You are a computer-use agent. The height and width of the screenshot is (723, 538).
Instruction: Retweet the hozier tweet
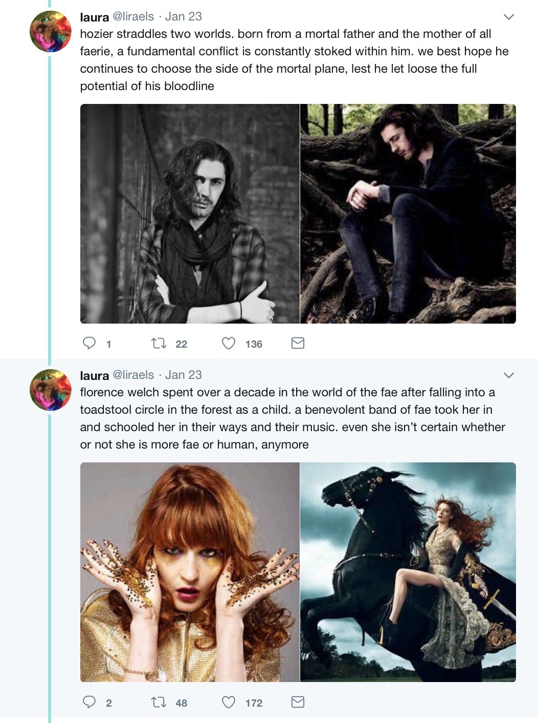tap(159, 343)
